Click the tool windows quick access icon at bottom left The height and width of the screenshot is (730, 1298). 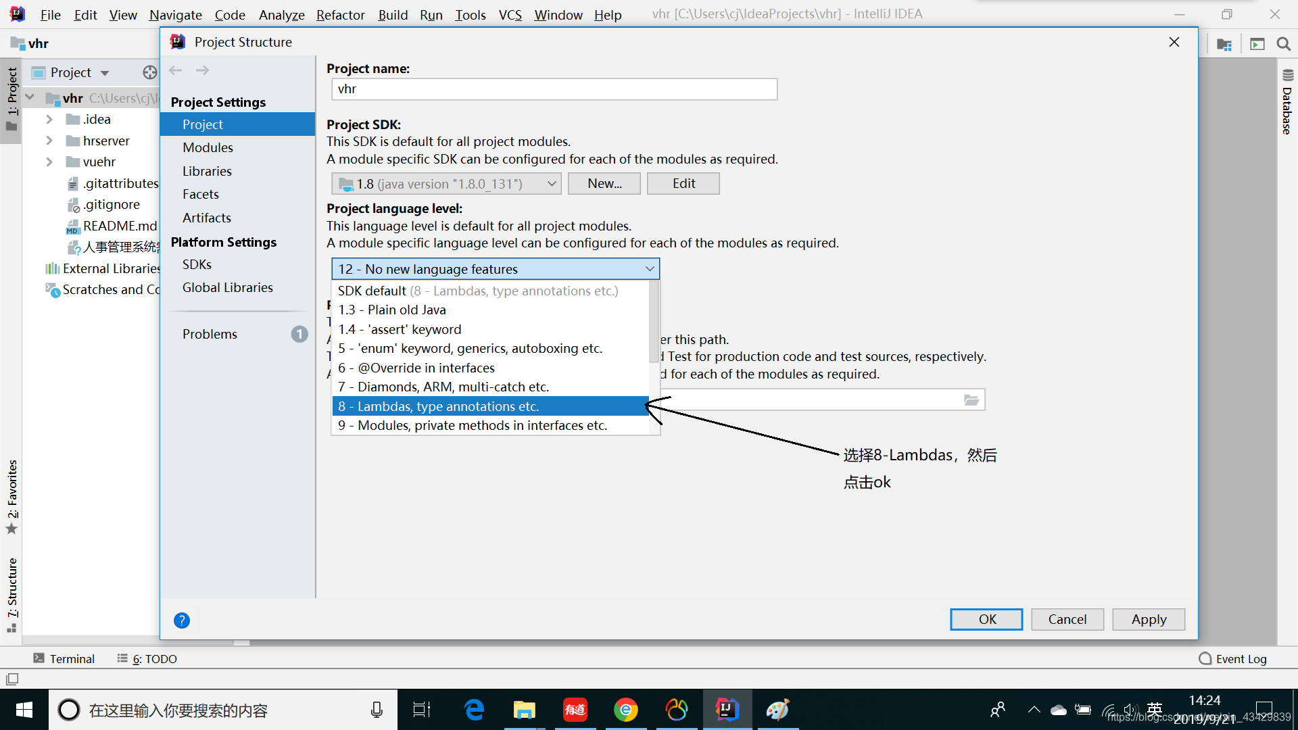(12, 679)
